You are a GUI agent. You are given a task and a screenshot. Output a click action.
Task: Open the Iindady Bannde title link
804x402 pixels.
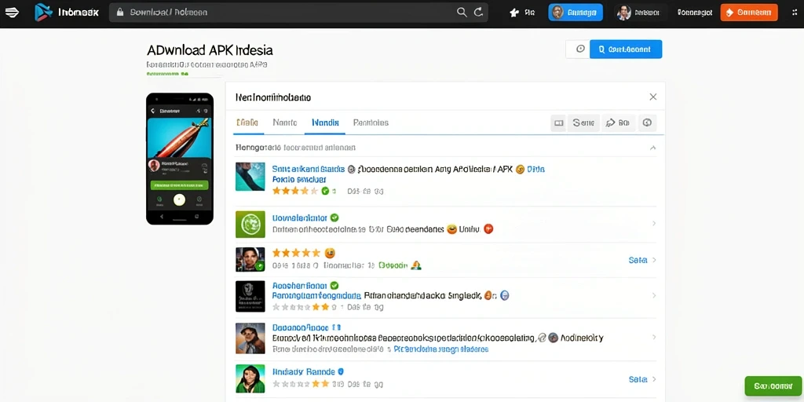(304, 371)
